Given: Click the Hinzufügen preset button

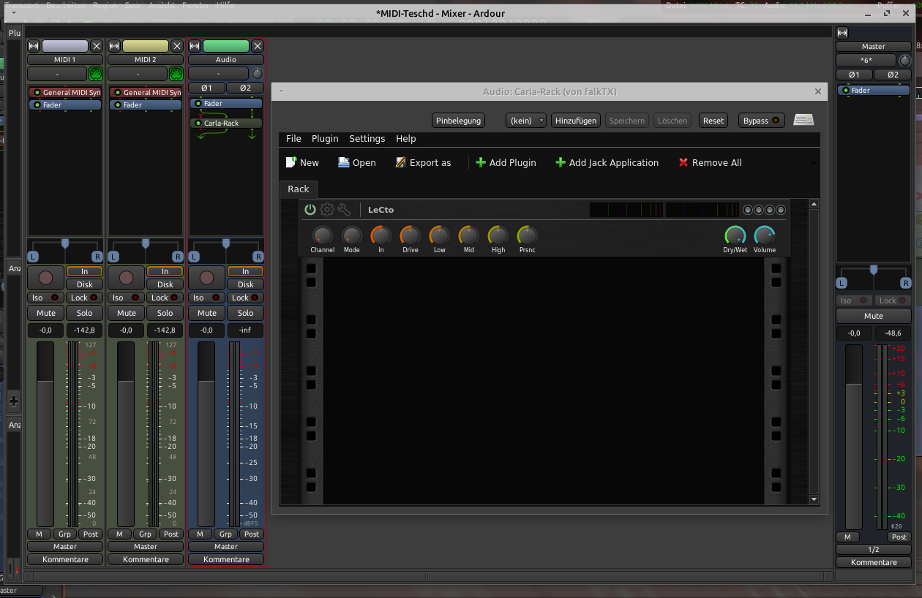Looking at the screenshot, I should 577,121.
